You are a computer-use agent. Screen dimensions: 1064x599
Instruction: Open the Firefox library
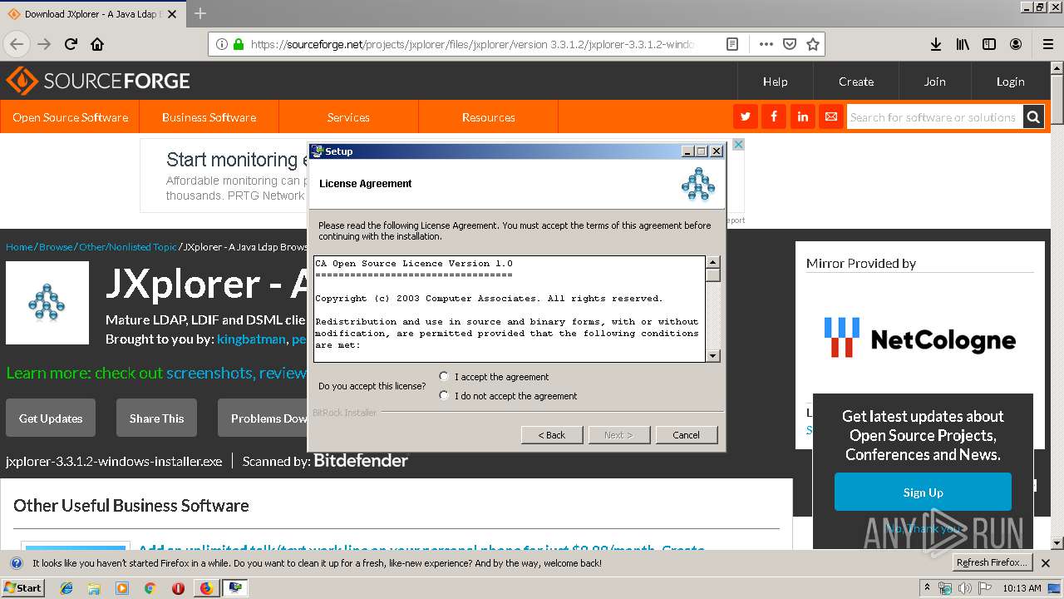click(x=963, y=44)
